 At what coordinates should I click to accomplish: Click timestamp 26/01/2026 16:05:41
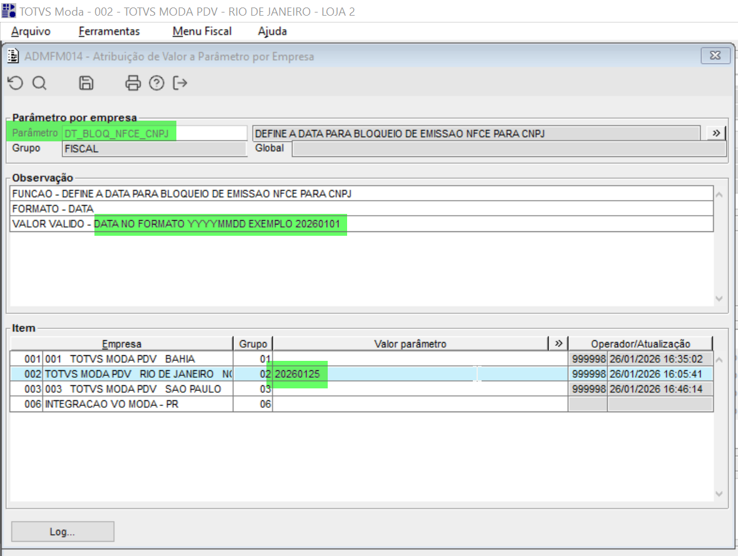[660, 374]
